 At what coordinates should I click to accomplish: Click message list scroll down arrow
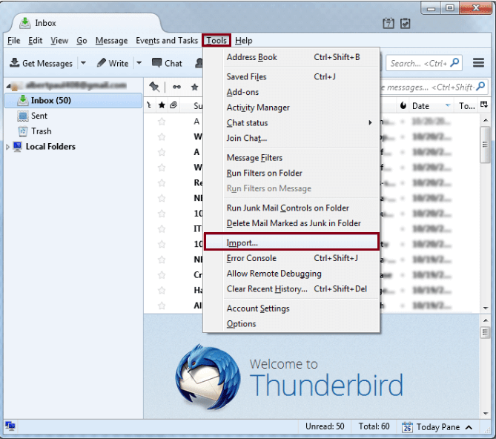(485, 308)
